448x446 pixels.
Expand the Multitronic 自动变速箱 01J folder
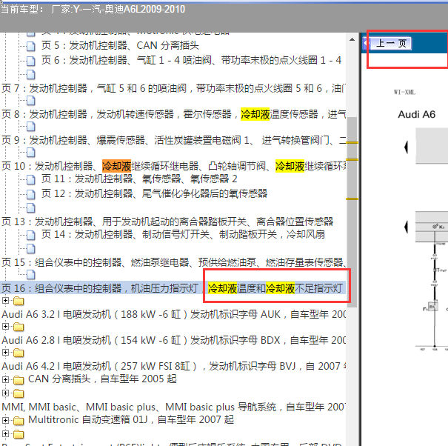[5, 420]
